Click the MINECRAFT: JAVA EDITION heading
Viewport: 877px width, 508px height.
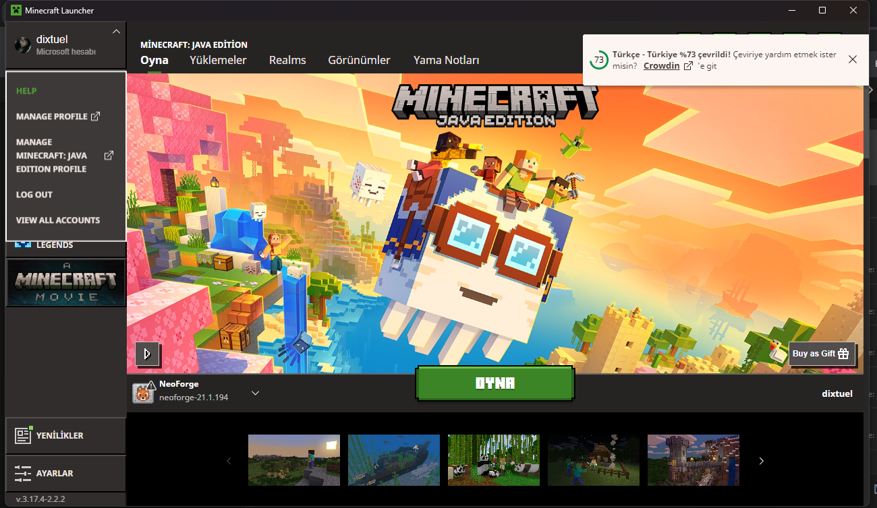(194, 44)
